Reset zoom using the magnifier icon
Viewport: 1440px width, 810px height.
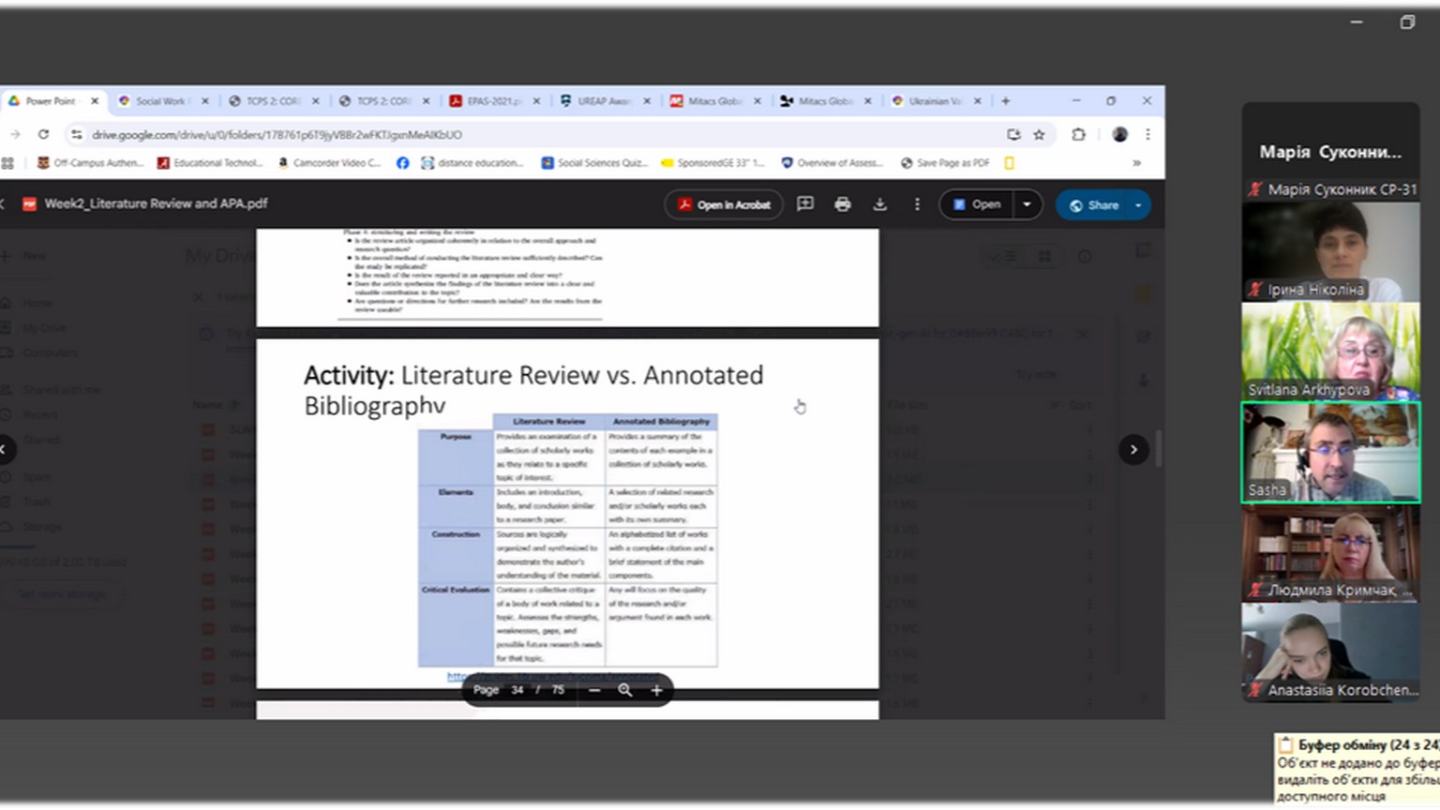625,690
